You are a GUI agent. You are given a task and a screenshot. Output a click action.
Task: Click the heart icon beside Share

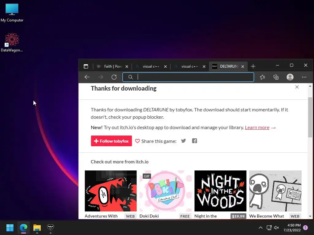click(x=137, y=141)
